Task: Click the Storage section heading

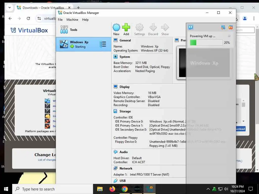Action: (125, 111)
